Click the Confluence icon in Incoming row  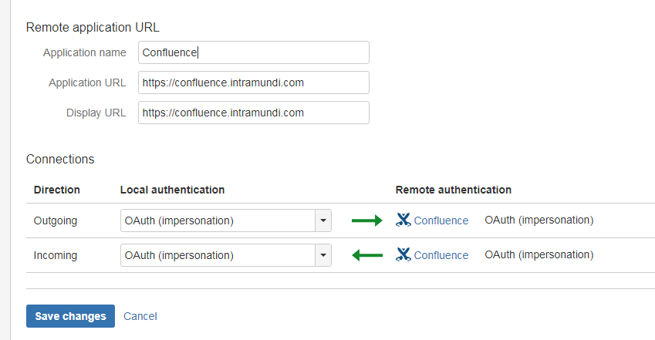pos(403,254)
